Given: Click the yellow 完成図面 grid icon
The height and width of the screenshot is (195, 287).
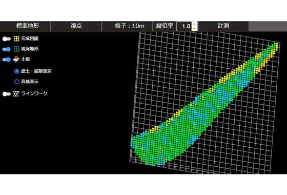Looking at the screenshot, I should (16, 38).
